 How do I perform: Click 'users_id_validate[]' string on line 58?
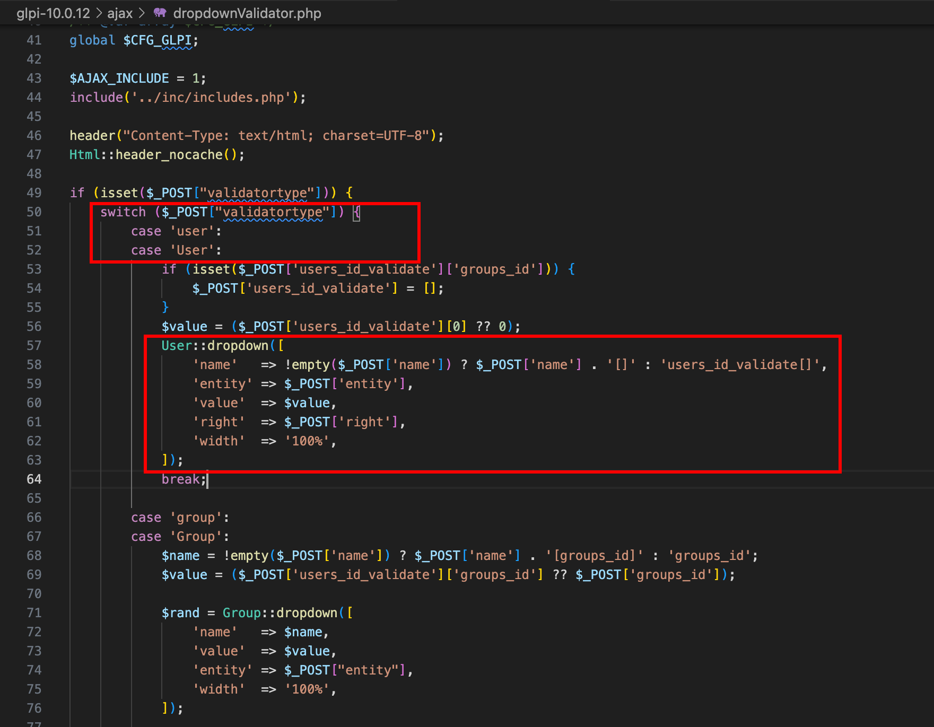pos(739,365)
